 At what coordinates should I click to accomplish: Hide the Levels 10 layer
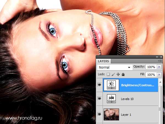pos(99,98)
